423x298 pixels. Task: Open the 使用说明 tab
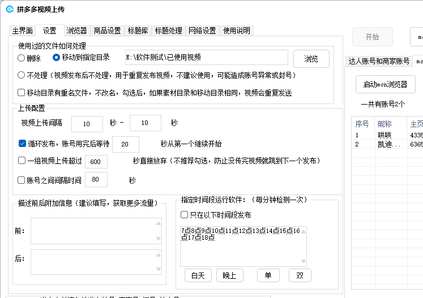pos(237,31)
